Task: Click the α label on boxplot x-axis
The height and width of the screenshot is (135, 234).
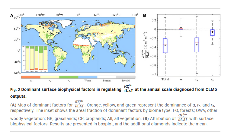Action: tap(181, 79)
